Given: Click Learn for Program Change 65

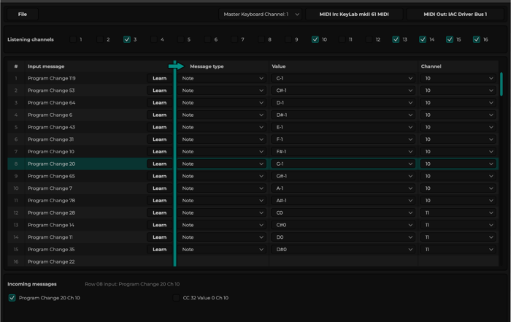Looking at the screenshot, I should (x=159, y=176).
